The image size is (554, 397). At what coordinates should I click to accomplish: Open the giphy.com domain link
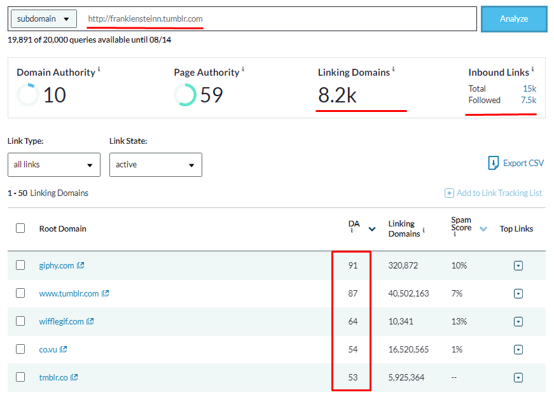pyautogui.click(x=57, y=265)
